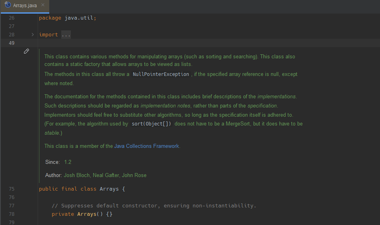Image resolution: width=380 pixels, height=225 pixels.
Task: Click line number 28 in the gutter
Action: click(x=12, y=35)
